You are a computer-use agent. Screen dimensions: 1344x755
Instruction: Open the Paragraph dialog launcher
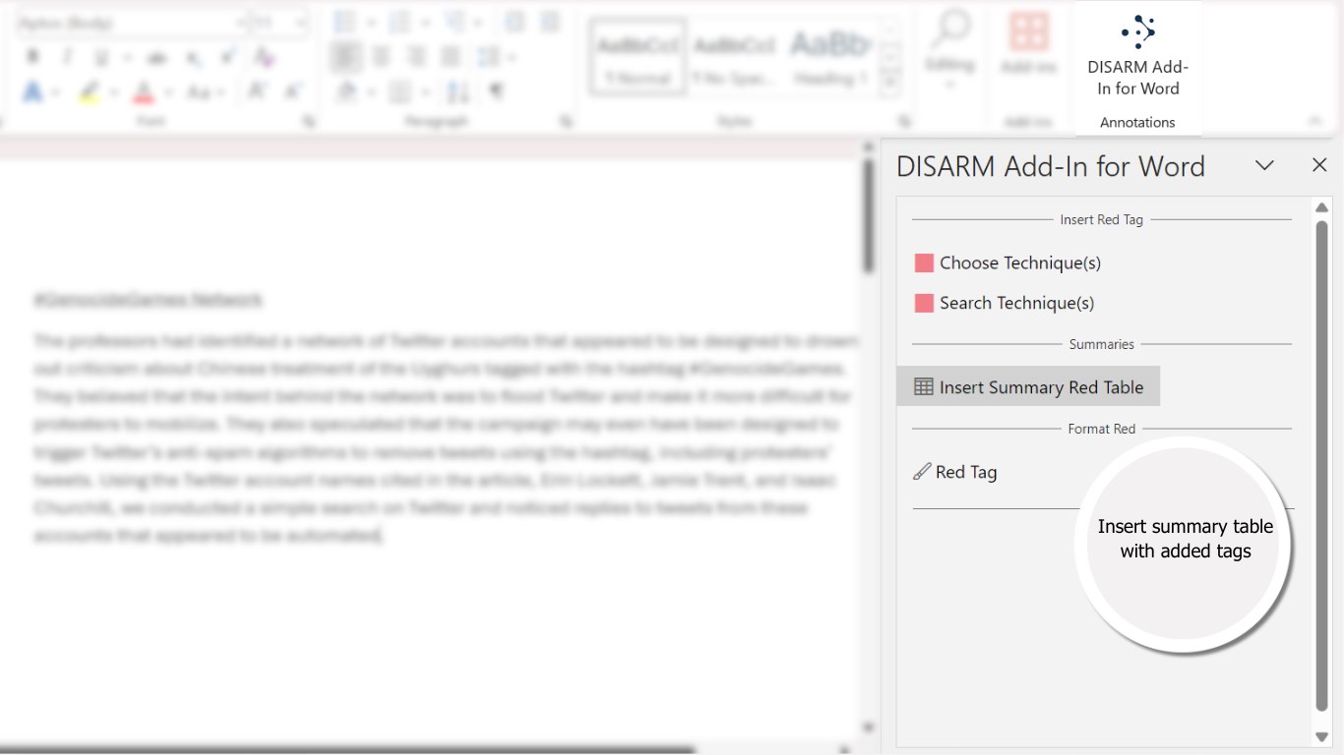(566, 122)
